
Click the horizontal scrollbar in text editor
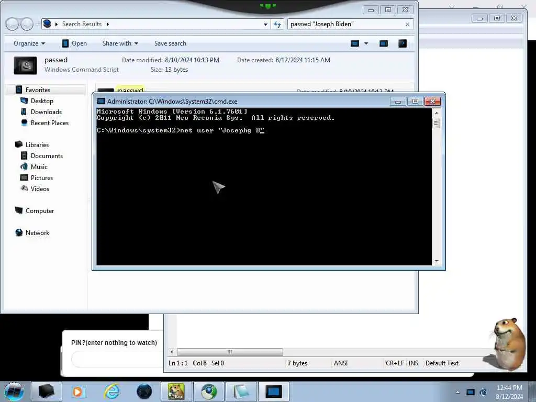230,352
